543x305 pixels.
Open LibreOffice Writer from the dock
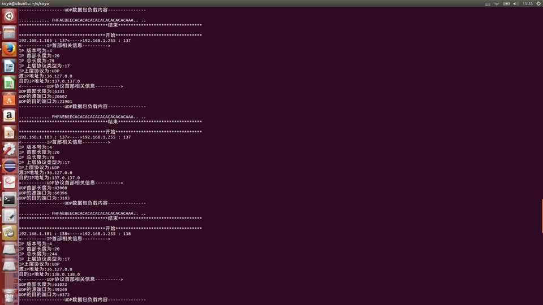(x=9, y=67)
